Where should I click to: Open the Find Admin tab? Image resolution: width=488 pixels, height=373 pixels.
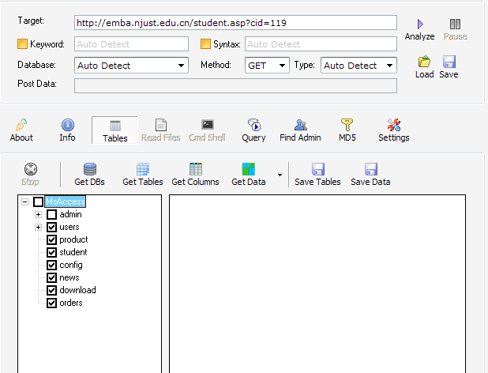300,130
